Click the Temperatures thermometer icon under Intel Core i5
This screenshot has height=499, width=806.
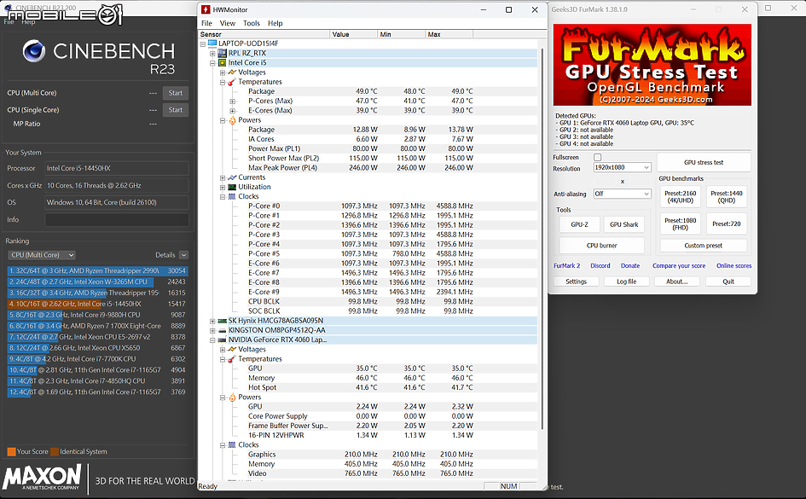tap(232, 82)
